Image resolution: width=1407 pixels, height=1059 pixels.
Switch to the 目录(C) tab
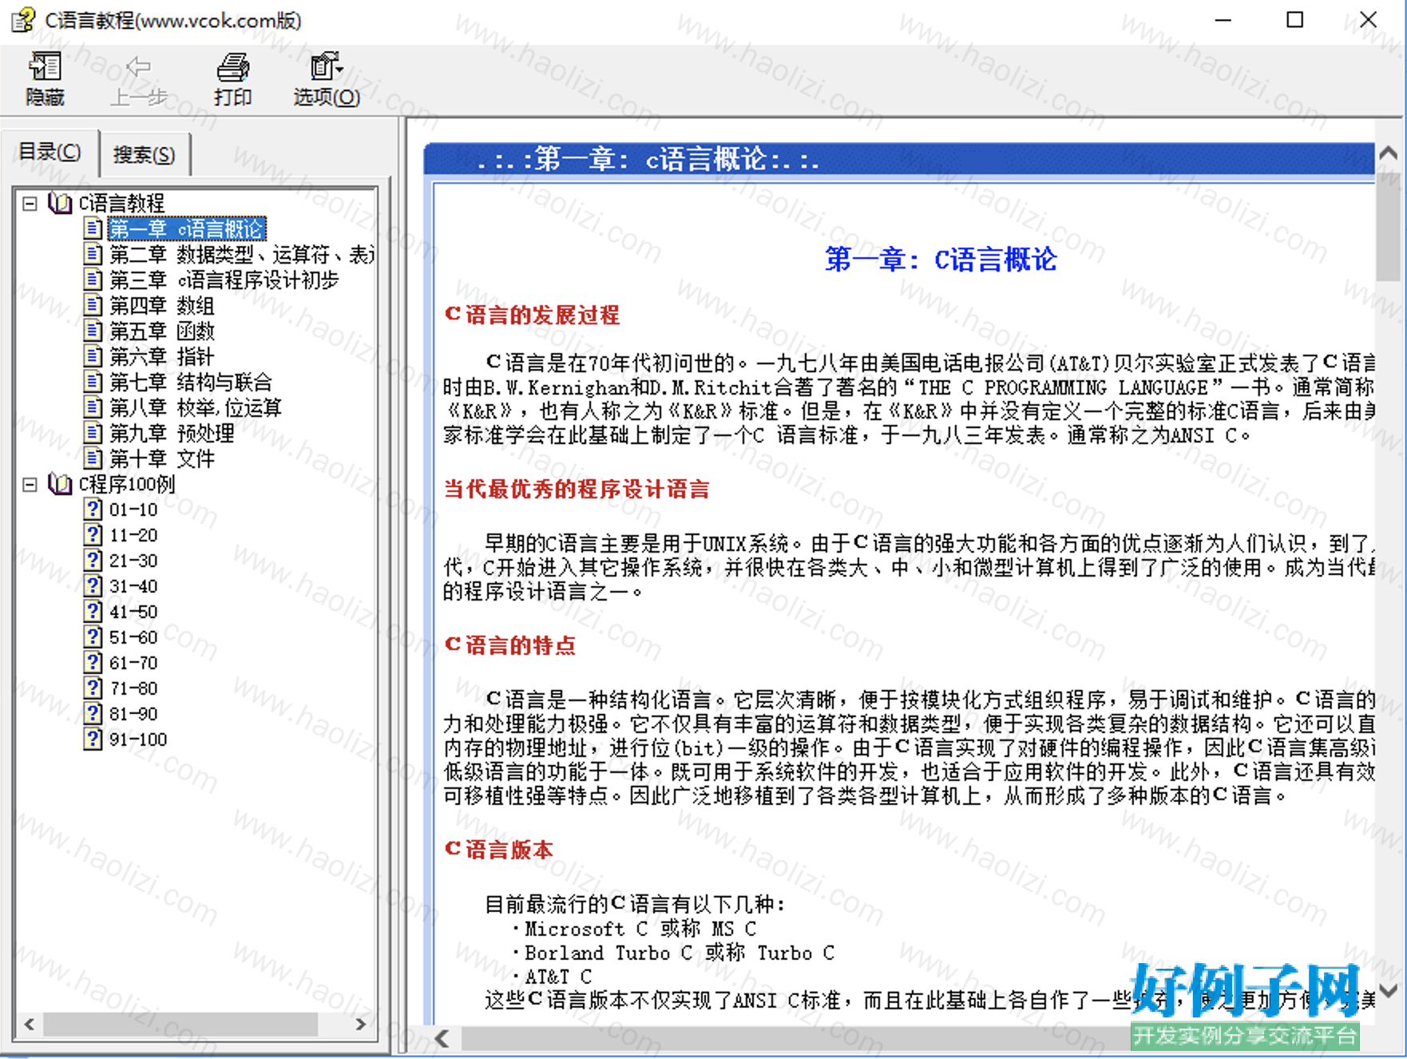pos(50,152)
